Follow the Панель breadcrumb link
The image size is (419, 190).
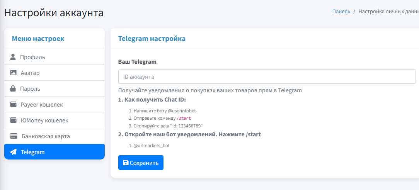pyautogui.click(x=341, y=11)
